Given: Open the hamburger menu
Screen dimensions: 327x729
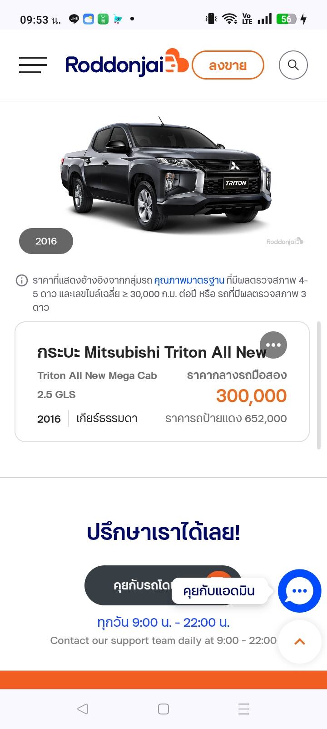Looking at the screenshot, I should point(33,65).
